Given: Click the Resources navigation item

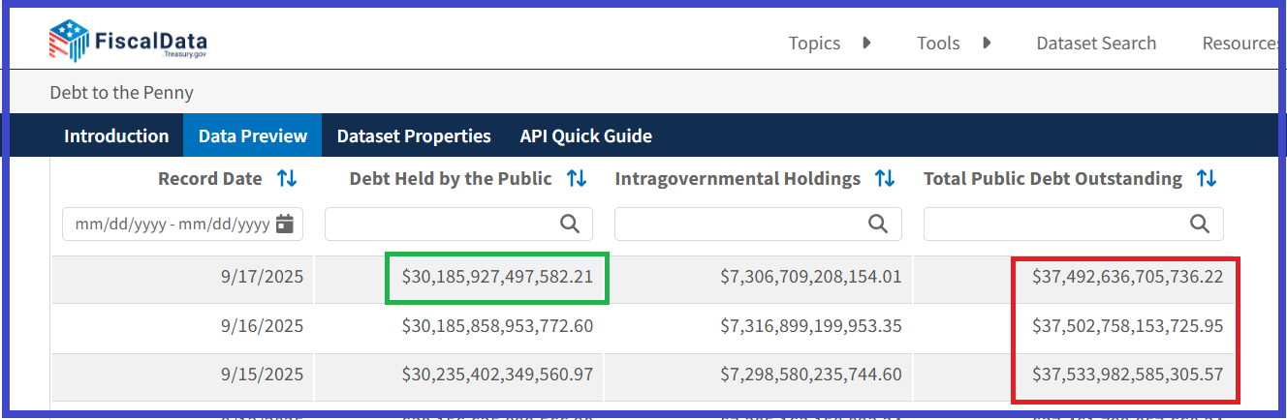Looking at the screenshot, I should point(1242,44).
